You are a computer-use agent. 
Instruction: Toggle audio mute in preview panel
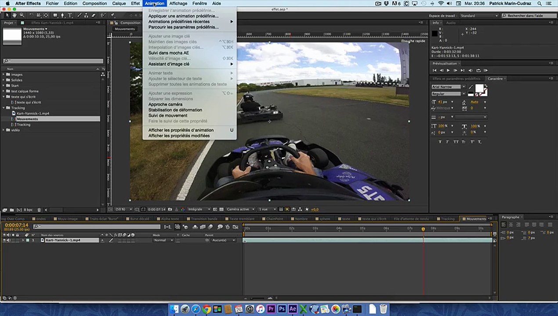(x=471, y=70)
